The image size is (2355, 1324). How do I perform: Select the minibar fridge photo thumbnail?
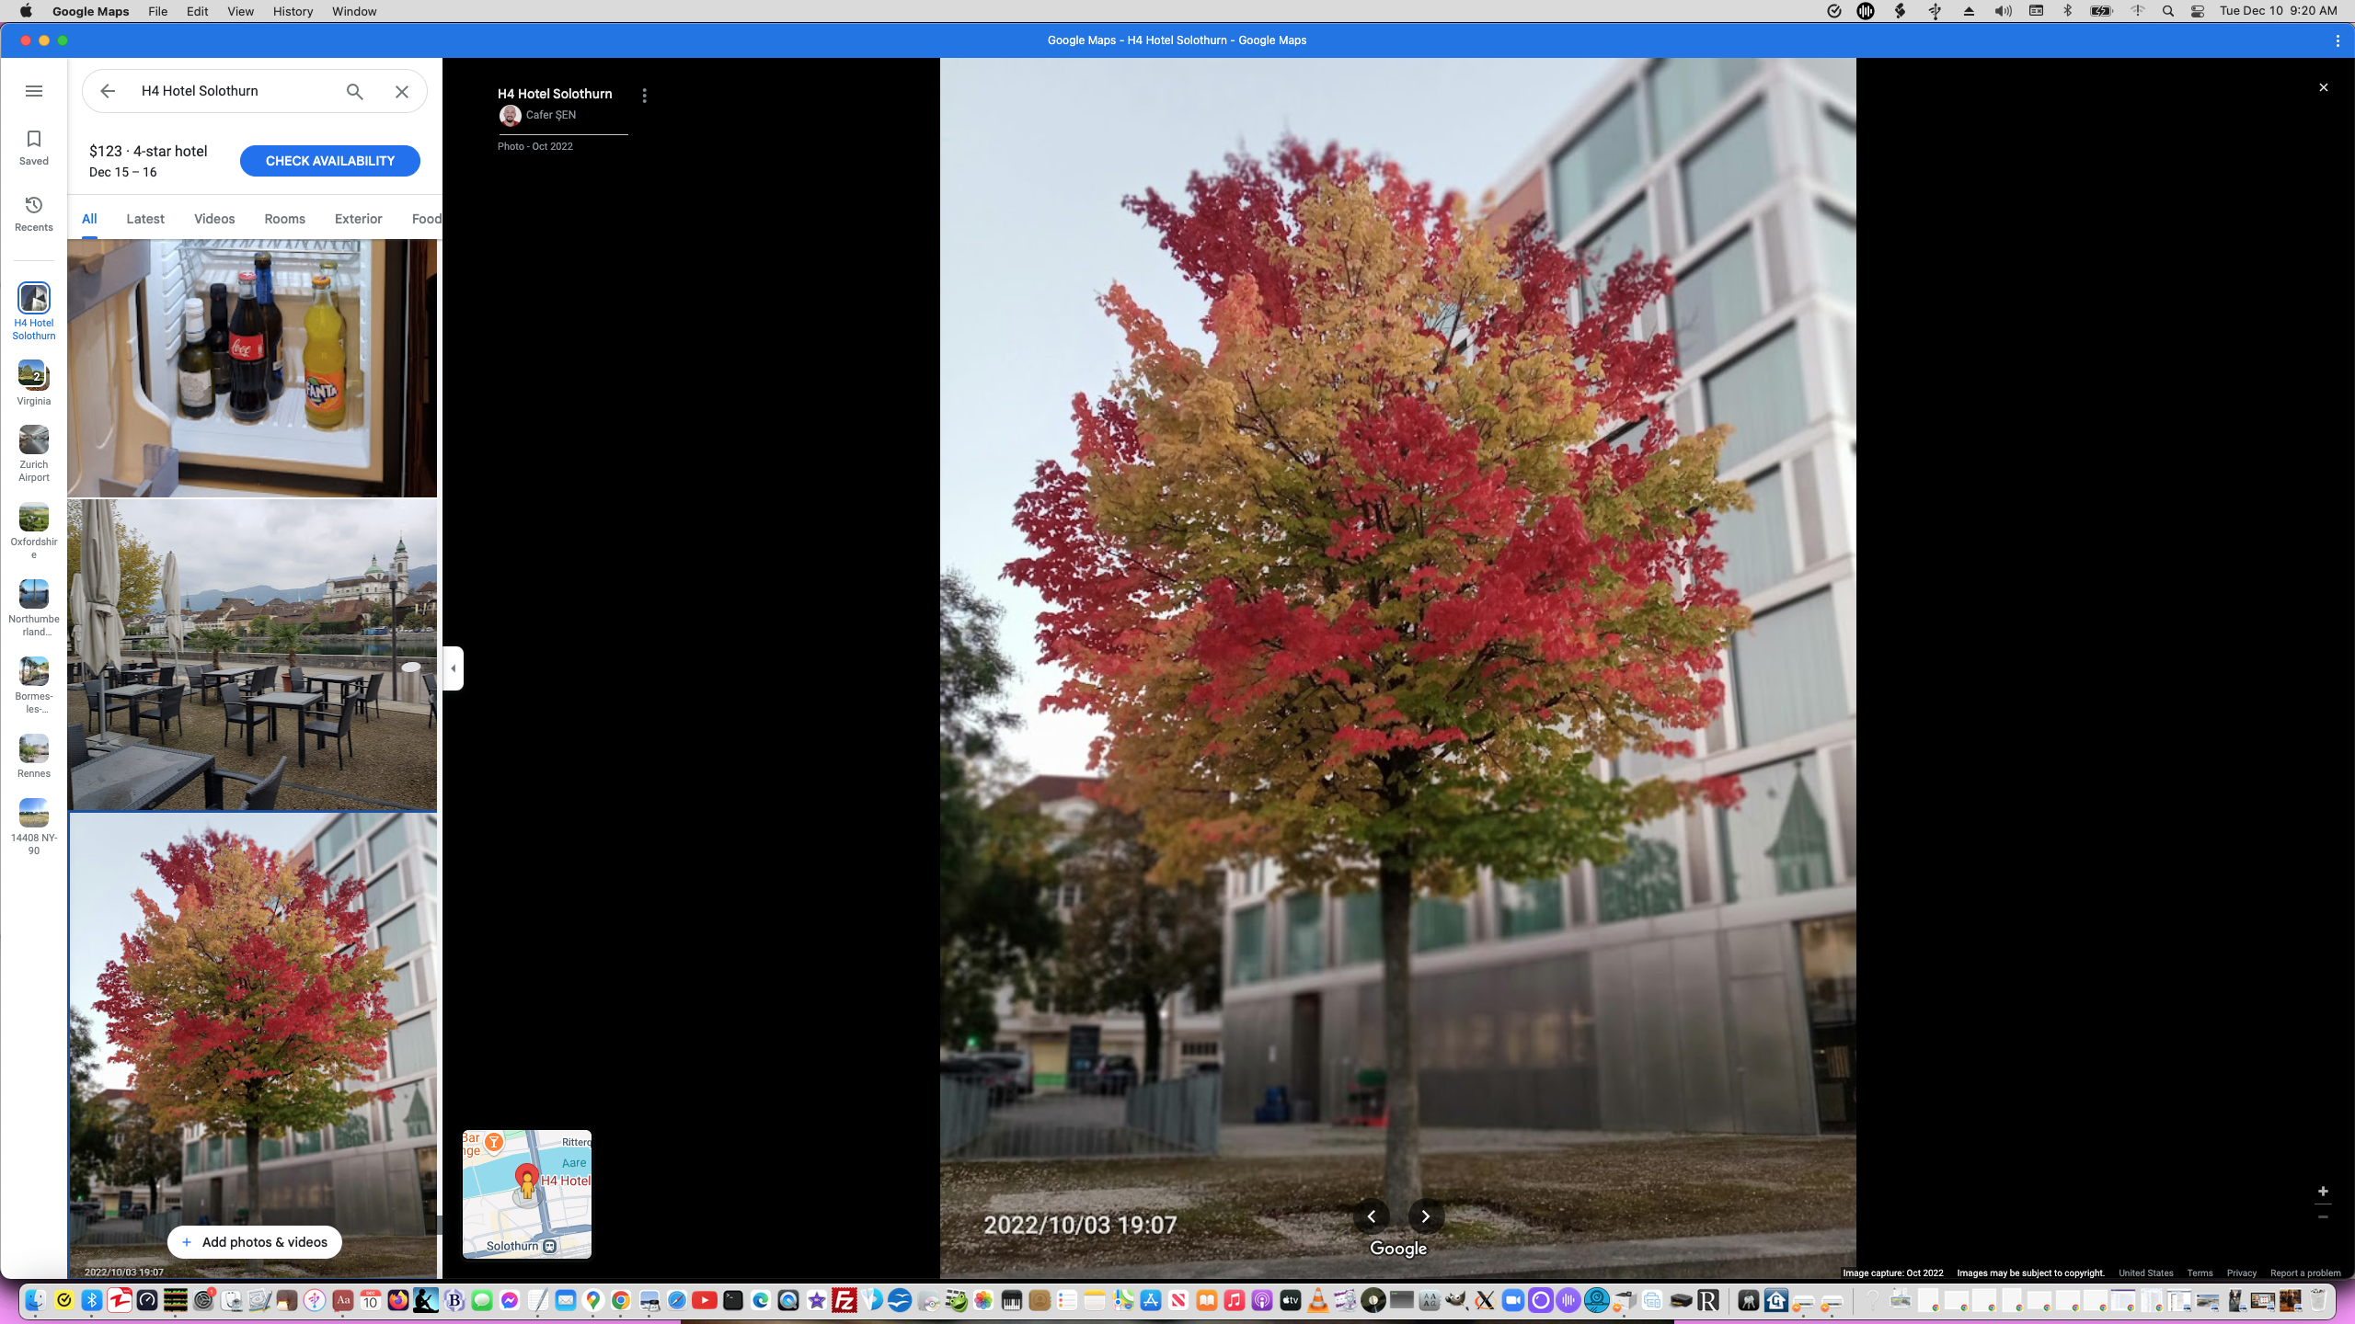(x=252, y=368)
